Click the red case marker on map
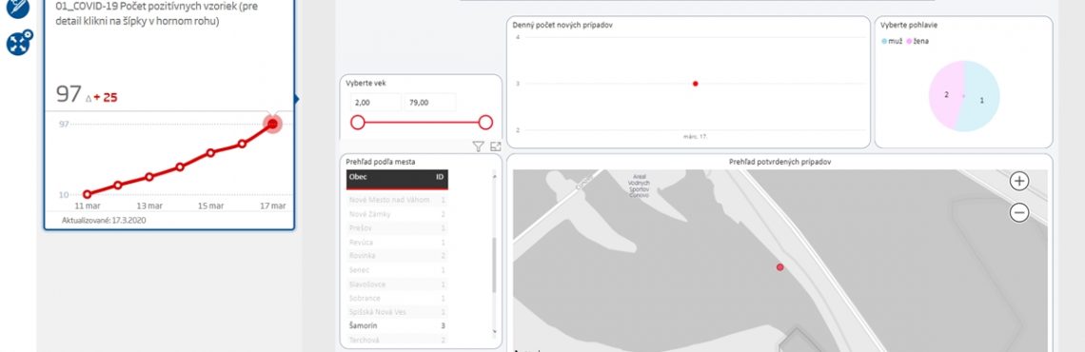Viewport: 1085px width, 352px height. click(x=779, y=267)
